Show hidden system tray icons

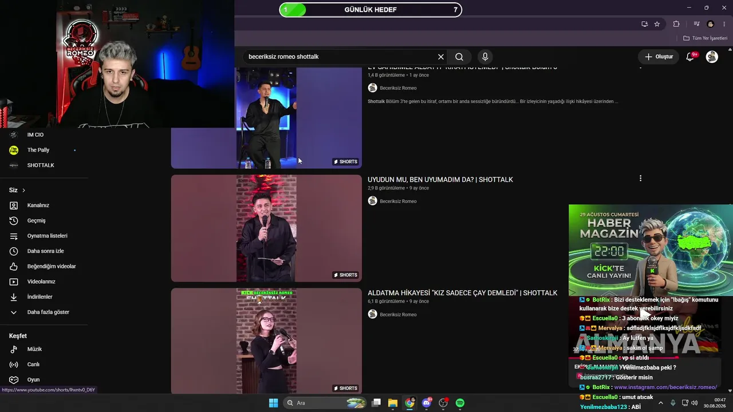point(661,403)
